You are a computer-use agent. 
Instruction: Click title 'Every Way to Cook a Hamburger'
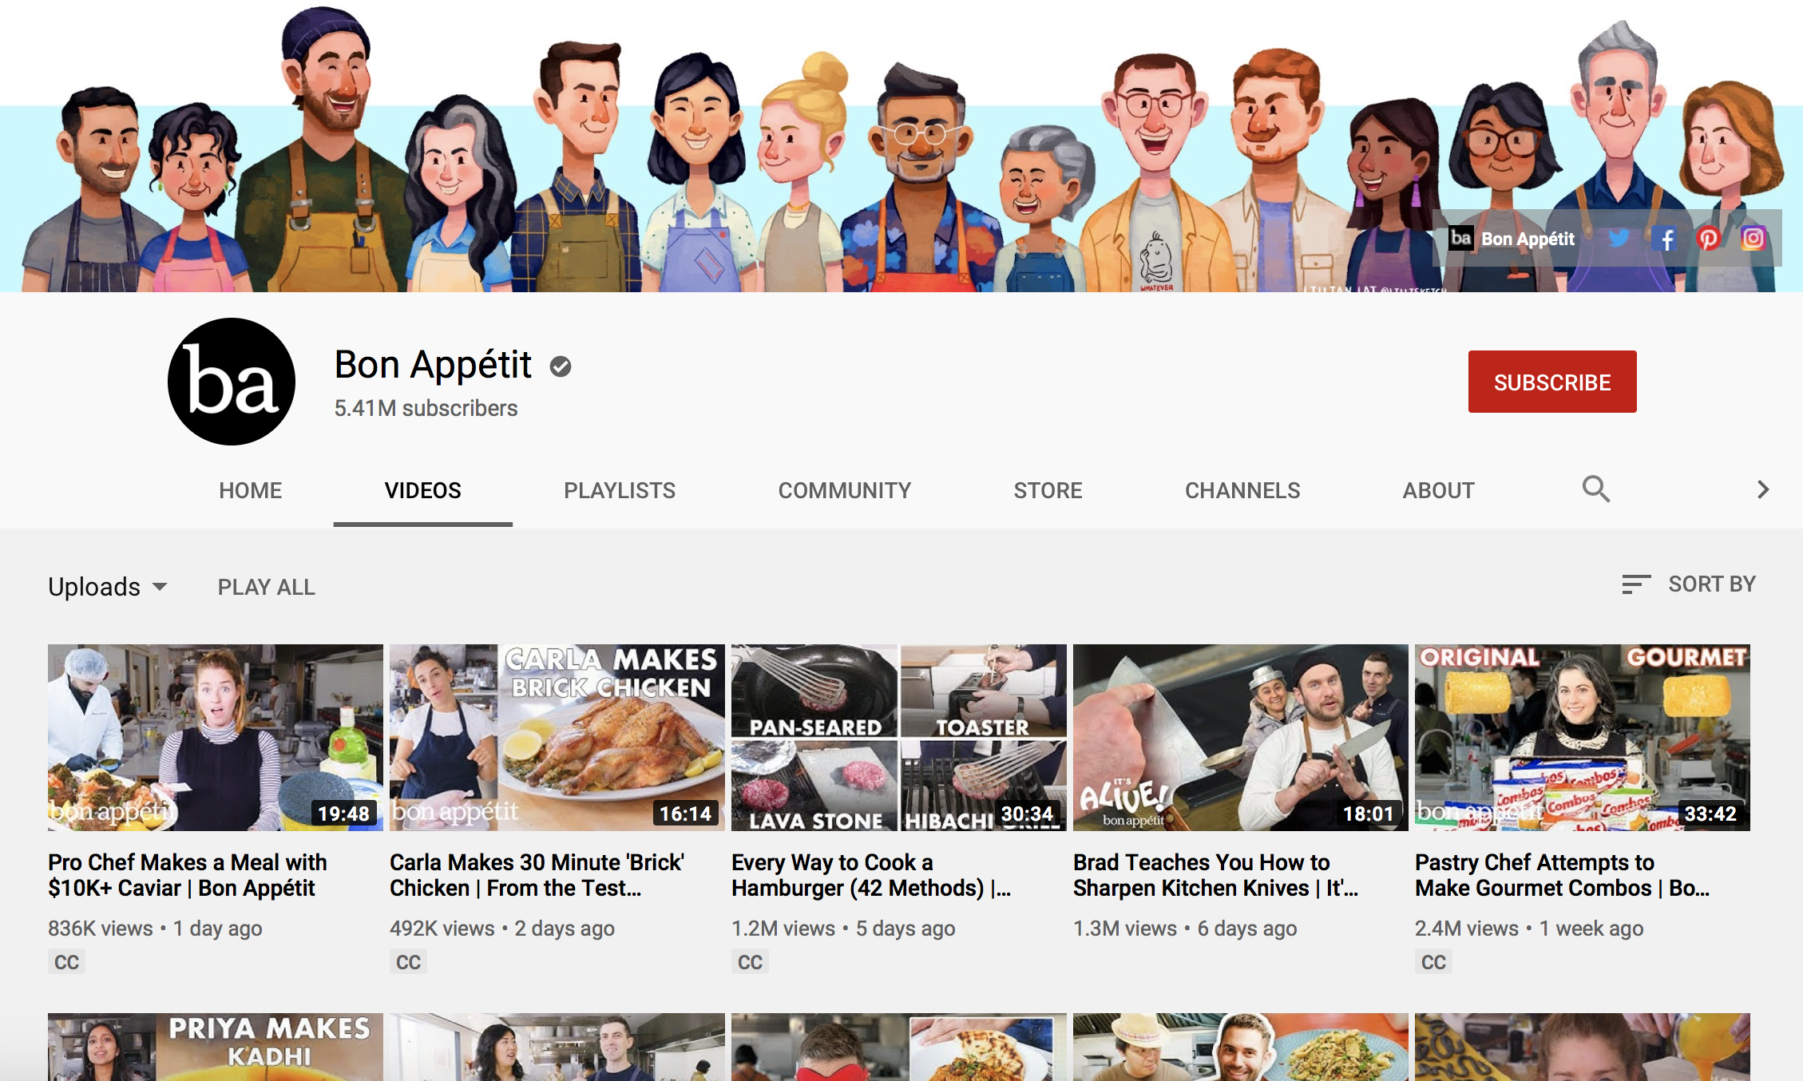coord(871,875)
